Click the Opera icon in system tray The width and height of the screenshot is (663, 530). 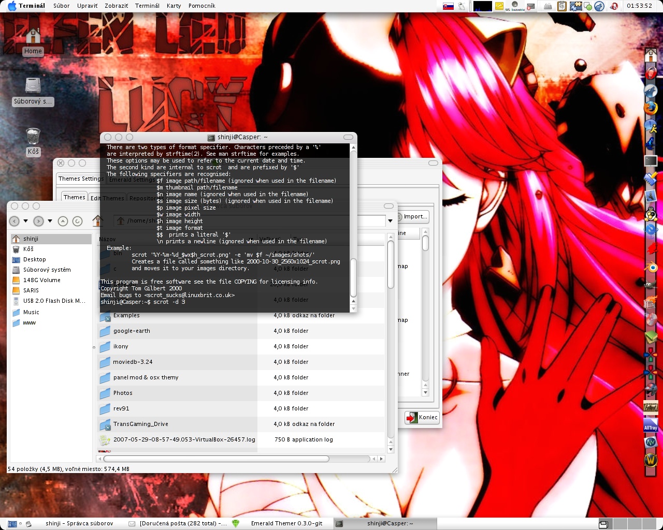(x=614, y=6)
